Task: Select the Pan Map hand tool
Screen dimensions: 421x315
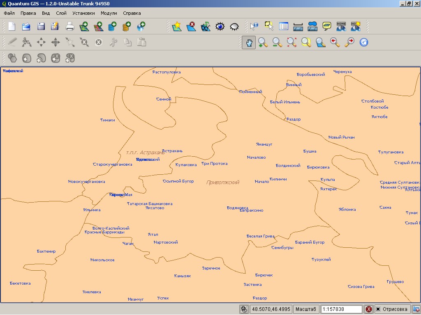Action: pos(248,42)
